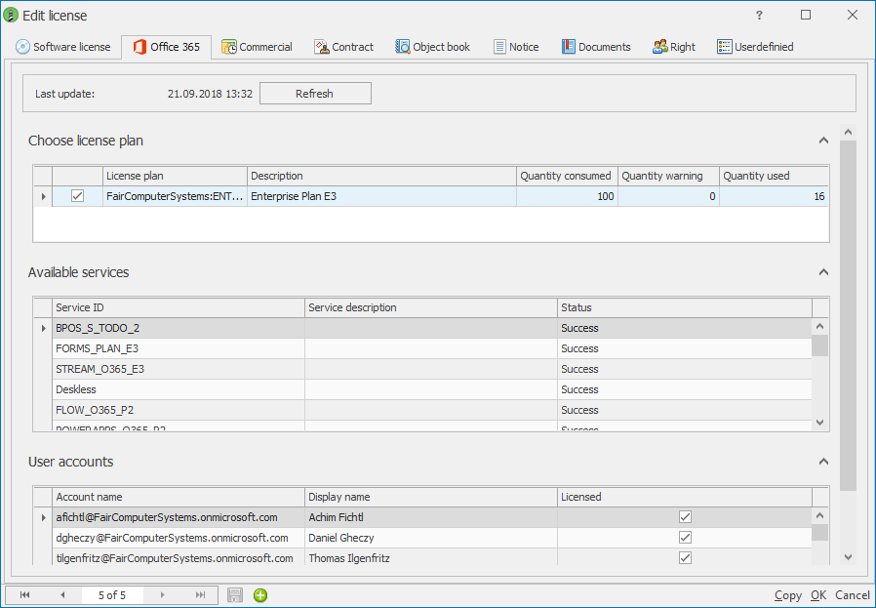Click the FairComputerSystems:ENT license plan cell

(x=175, y=196)
